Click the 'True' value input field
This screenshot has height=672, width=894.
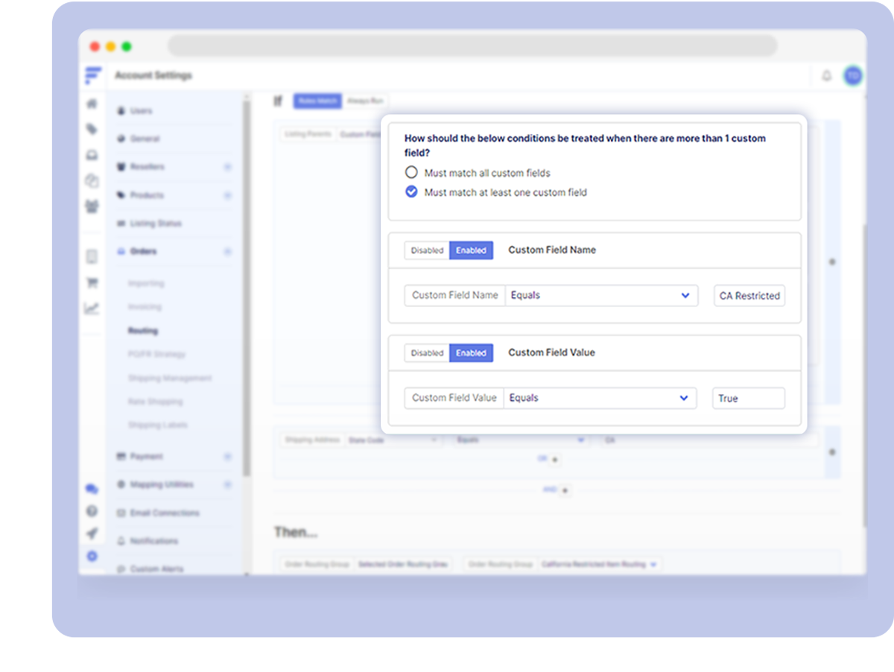click(x=748, y=399)
